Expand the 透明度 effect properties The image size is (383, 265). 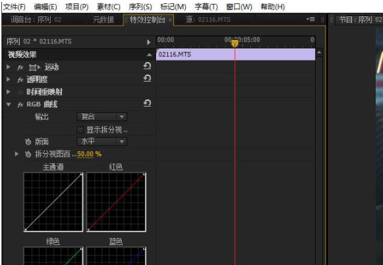click(9, 80)
